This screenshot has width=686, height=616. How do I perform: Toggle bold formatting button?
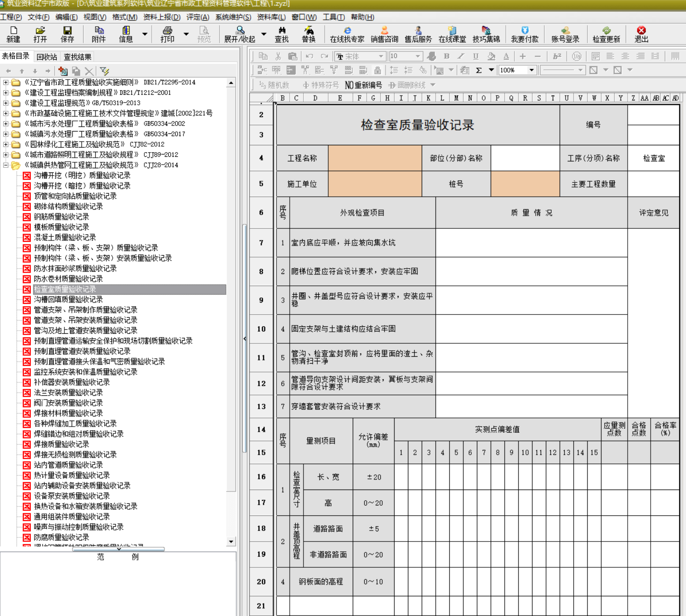446,56
